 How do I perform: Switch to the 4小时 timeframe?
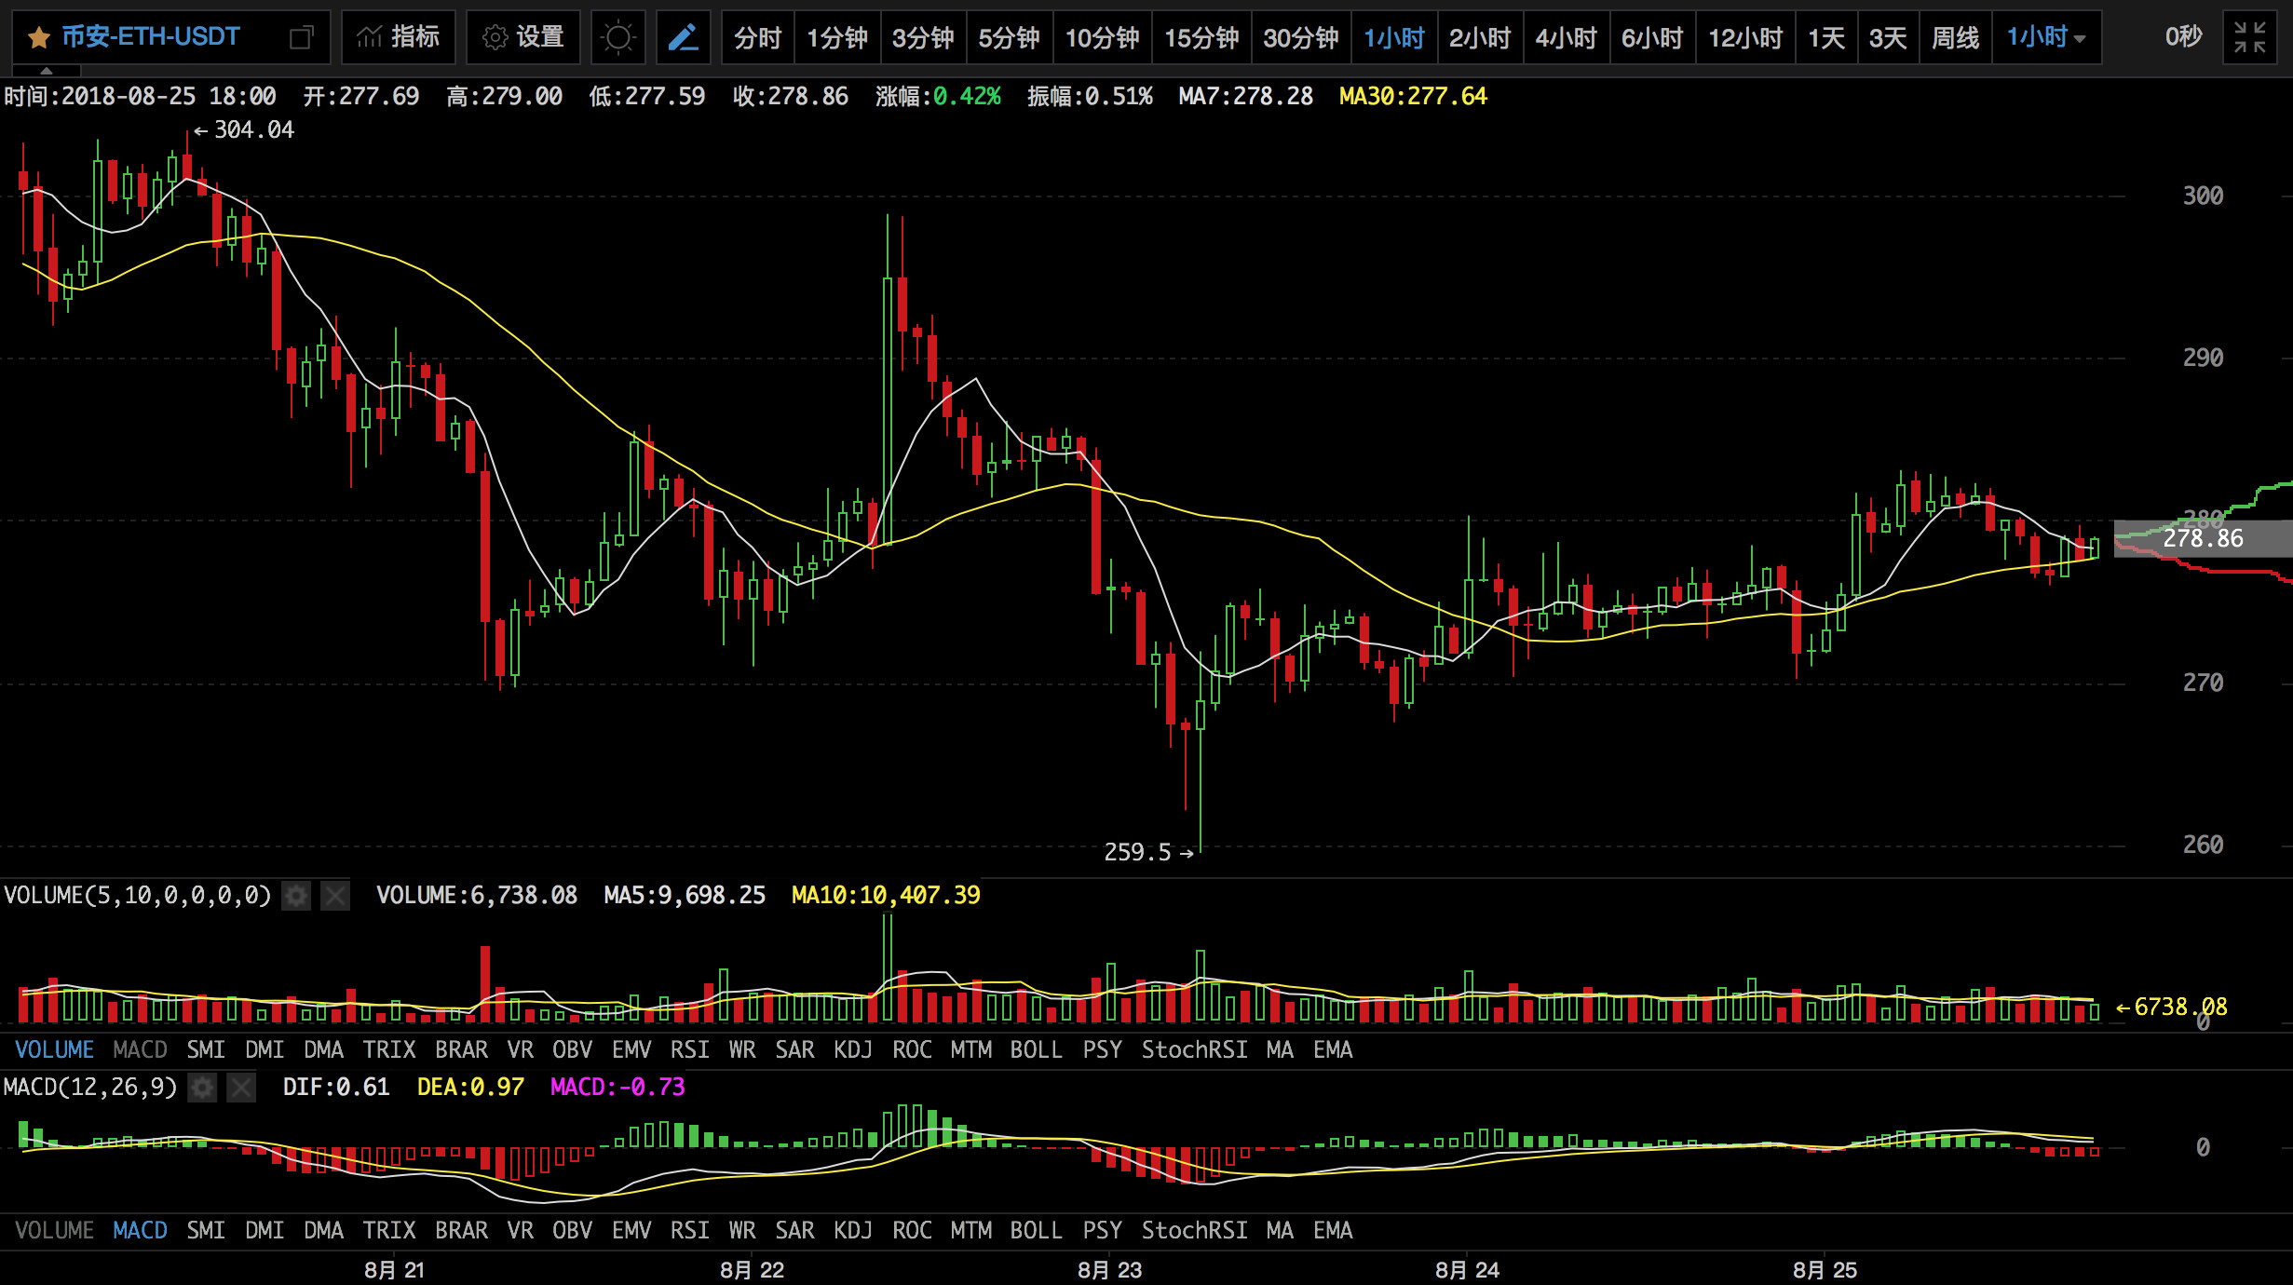tap(1566, 38)
